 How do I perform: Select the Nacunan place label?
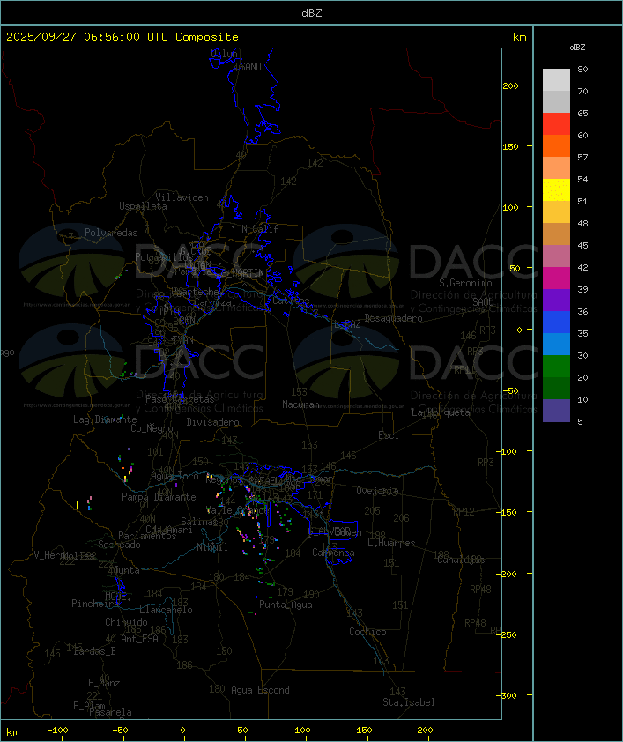tap(300, 404)
